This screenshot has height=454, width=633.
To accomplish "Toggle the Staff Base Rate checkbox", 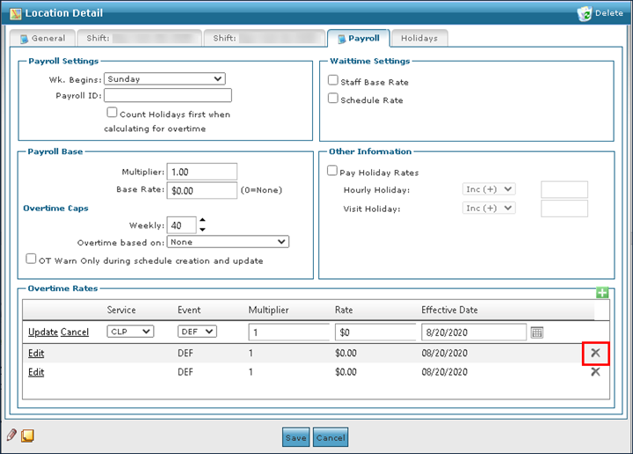I will pos(333,81).
